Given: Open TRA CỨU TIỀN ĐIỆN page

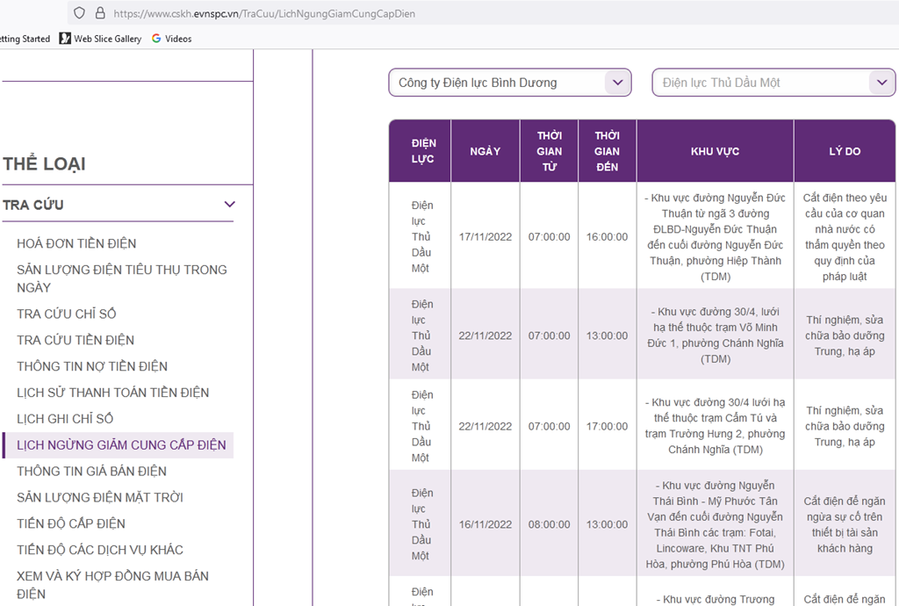Looking at the screenshot, I should (76, 340).
